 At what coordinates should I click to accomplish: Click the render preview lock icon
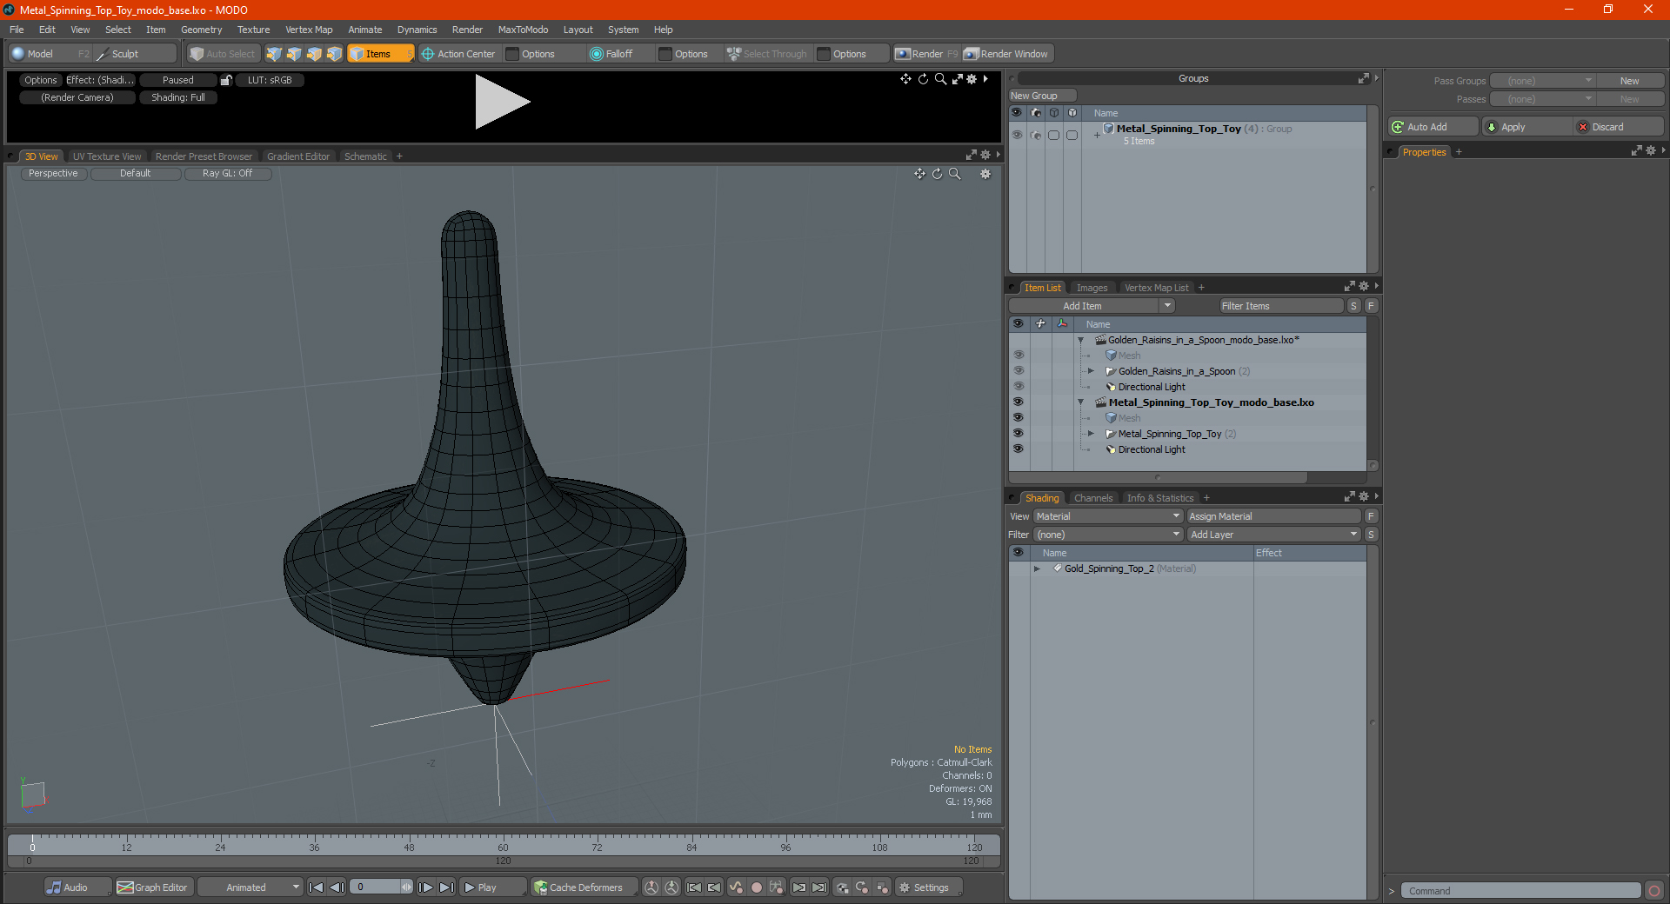click(x=226, y=80)
